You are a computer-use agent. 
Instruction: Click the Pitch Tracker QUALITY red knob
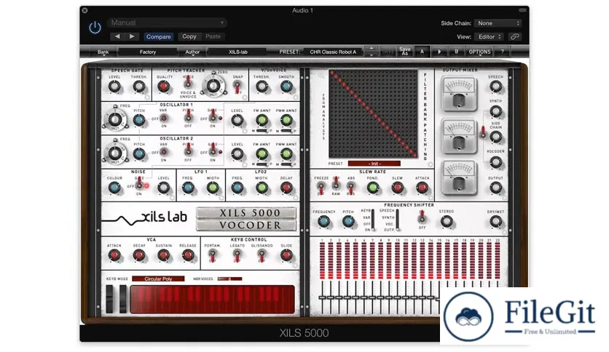(x=163, y=87)
